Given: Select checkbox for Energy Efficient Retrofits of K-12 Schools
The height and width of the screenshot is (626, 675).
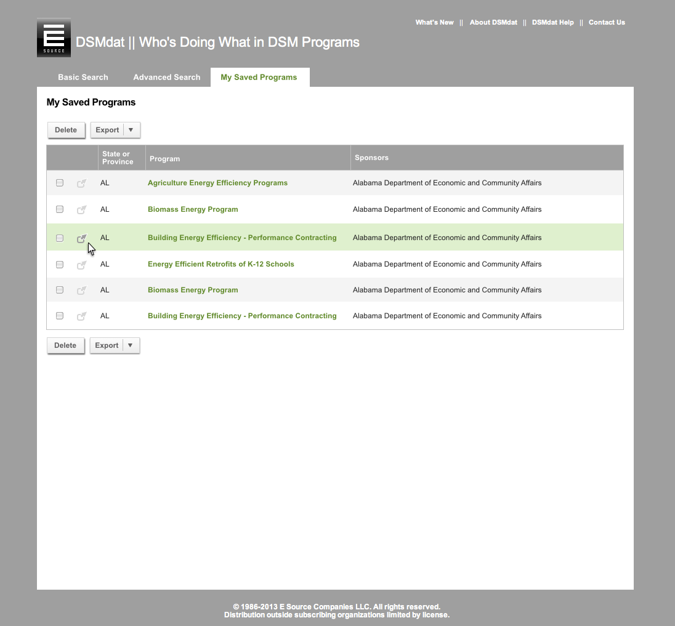Looking at the screenshot, I should point(60,265).
